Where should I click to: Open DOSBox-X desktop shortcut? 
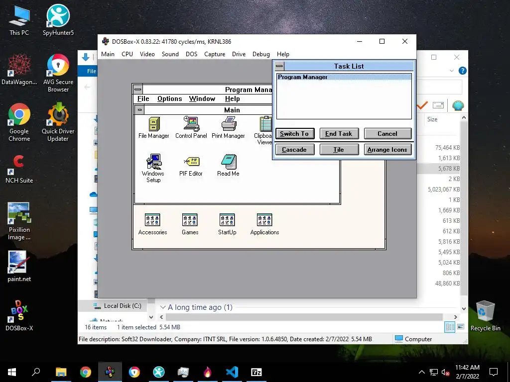pyautogui.click(x=19, y=315)
